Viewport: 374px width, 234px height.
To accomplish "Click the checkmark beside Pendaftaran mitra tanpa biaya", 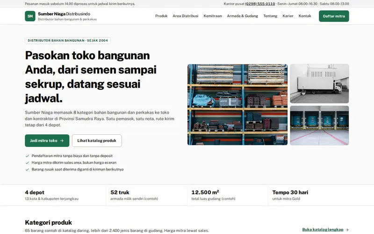I will point(27,156).
